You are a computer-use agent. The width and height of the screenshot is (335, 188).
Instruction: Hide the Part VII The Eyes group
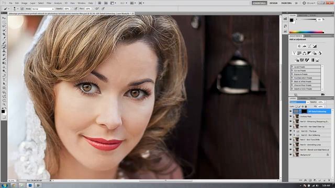[x=291, y=131]
